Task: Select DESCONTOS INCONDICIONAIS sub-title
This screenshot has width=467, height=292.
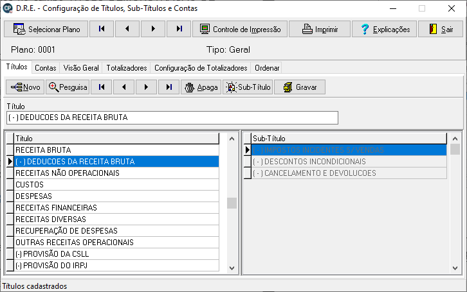Action: (349, 162)
